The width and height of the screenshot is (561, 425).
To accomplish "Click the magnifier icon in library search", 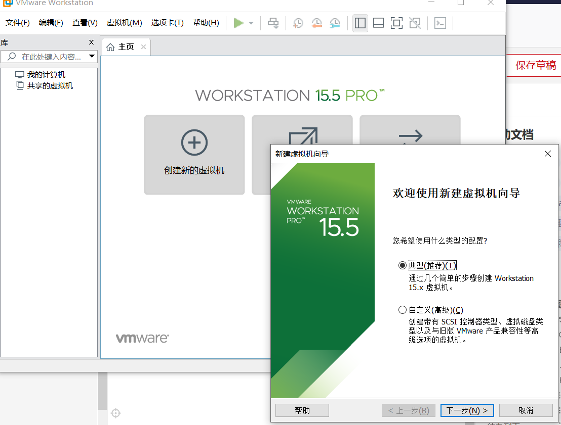I will [x=12, y=57].
